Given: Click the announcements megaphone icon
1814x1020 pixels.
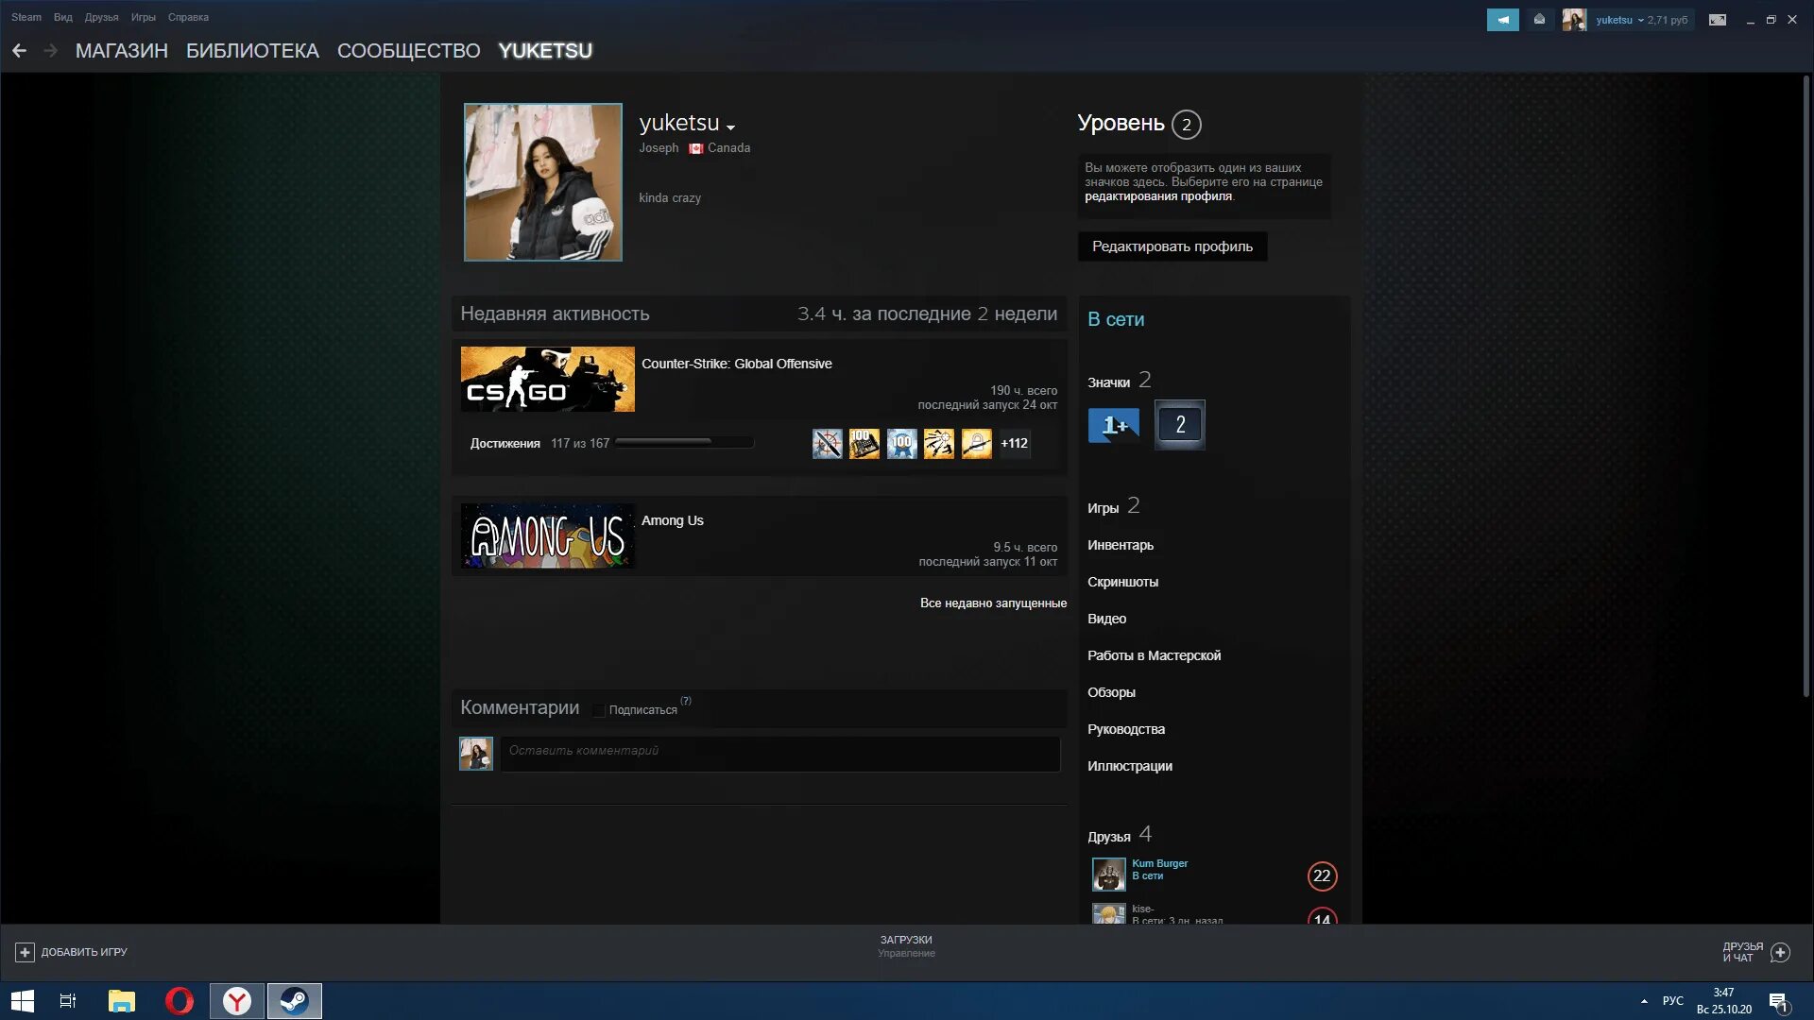Looking at the screenshot, I should tap(1502, 20).
